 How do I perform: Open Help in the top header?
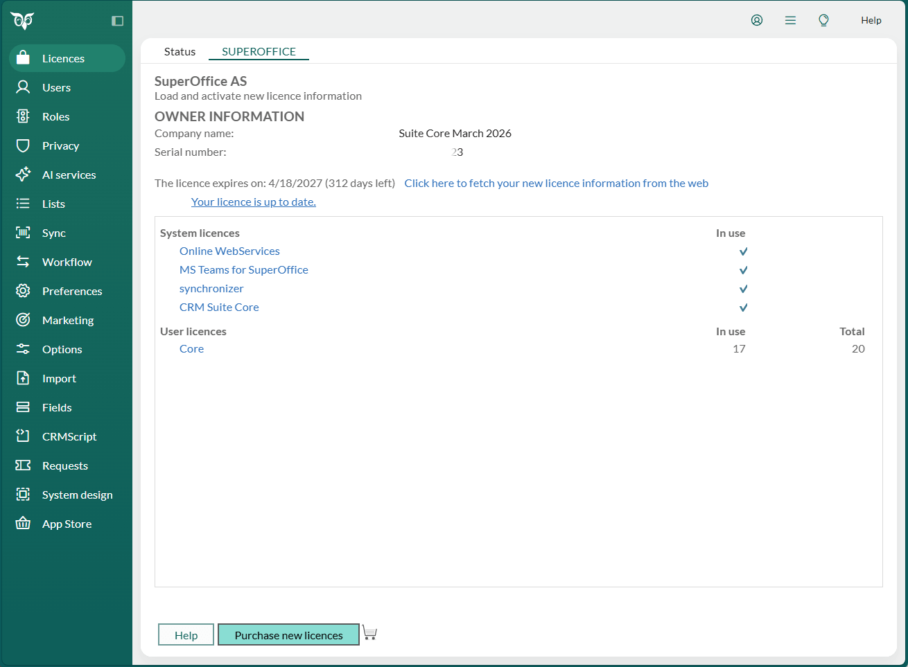click(x=871, y=20)
